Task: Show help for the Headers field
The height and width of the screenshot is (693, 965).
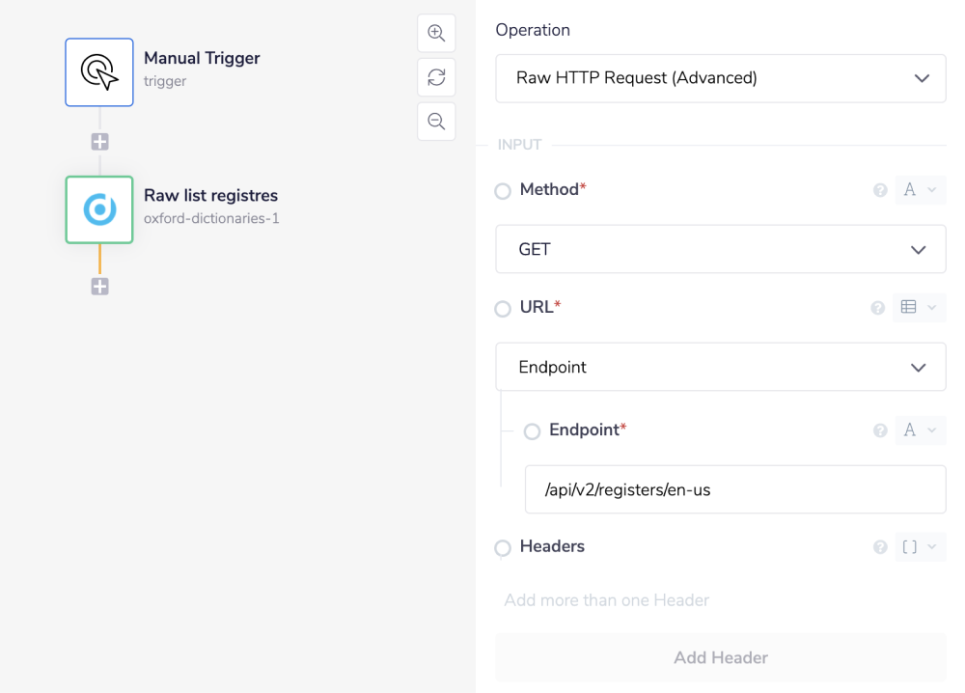Action: (x=880, y=547)
